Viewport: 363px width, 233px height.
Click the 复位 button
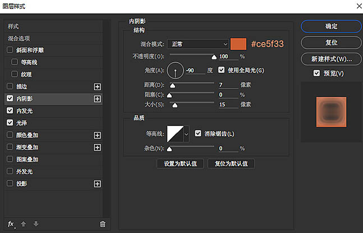coord(331,43)
